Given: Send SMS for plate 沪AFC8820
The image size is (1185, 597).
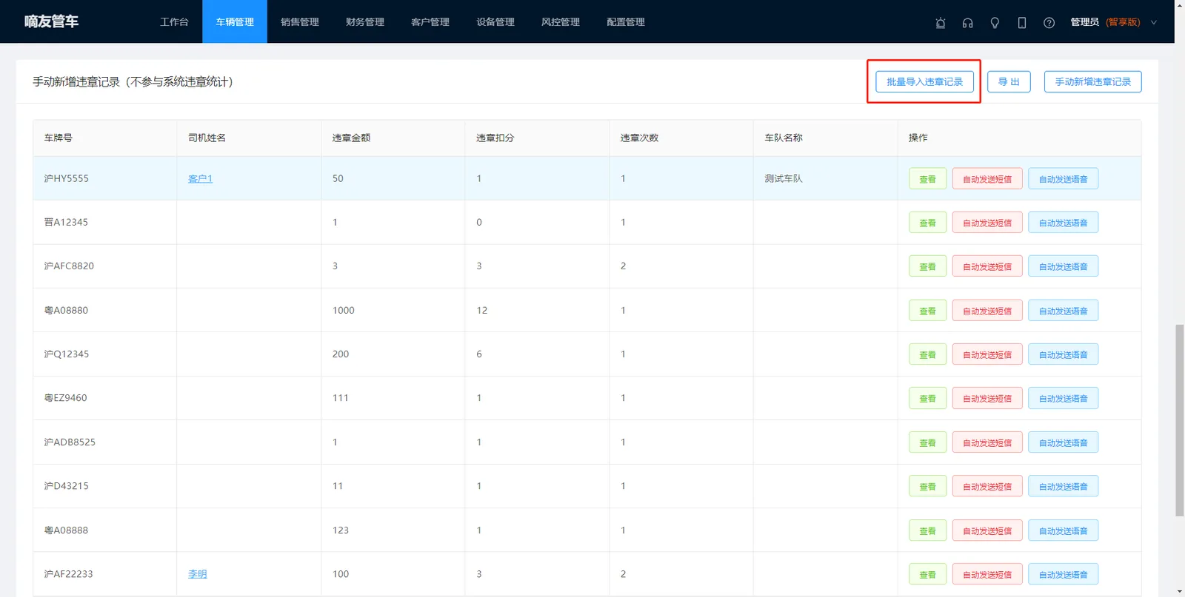Looking at the screenshot, I should 987,266.
